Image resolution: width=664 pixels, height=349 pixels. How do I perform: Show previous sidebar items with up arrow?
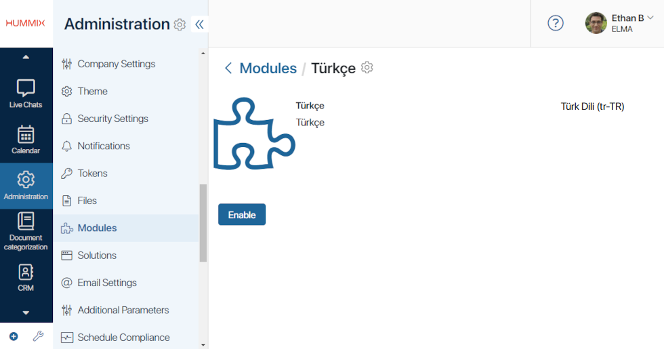[26, 57]
